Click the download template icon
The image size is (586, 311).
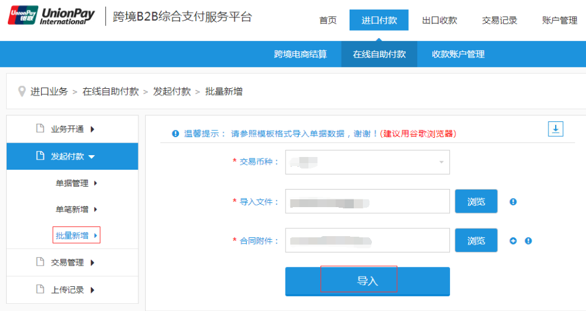coord(555,129)
